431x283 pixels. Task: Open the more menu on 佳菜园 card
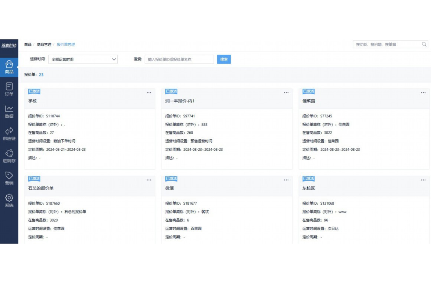point(423,93)
